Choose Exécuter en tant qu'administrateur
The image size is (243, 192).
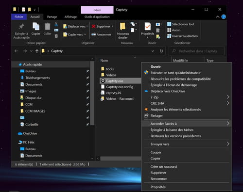tap(187, 73)
